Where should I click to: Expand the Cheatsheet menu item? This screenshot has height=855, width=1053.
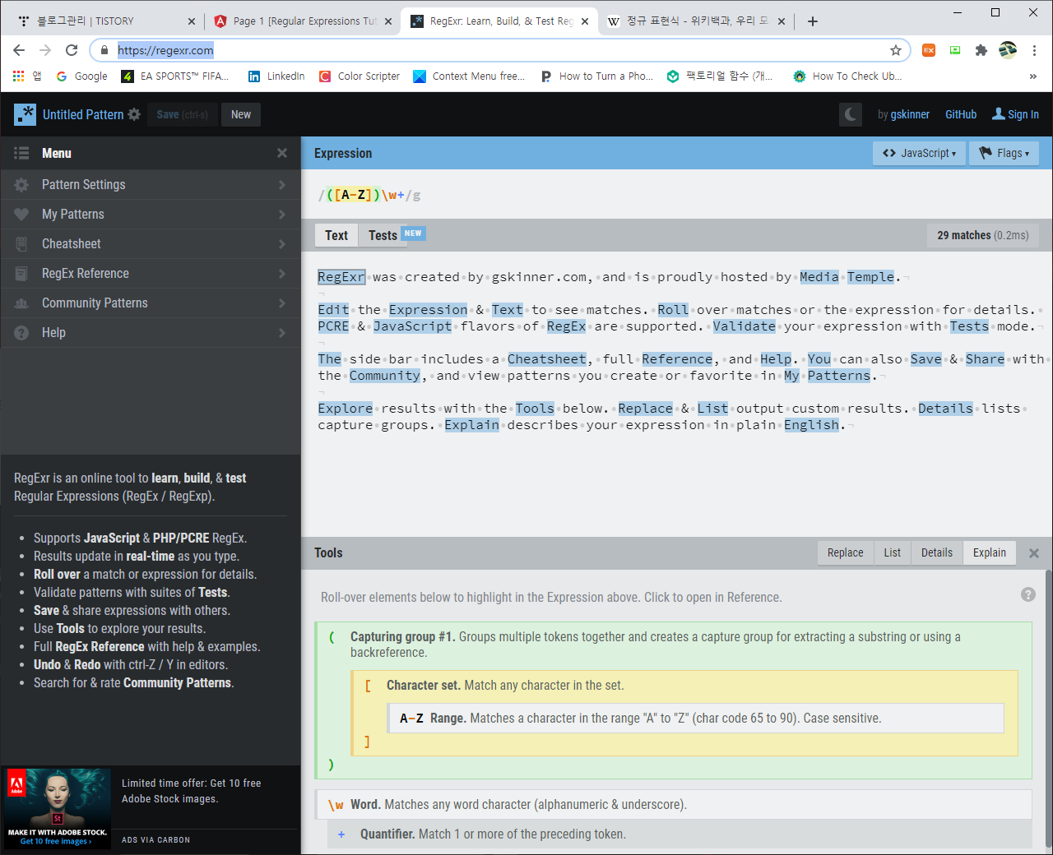coord(151,243)
